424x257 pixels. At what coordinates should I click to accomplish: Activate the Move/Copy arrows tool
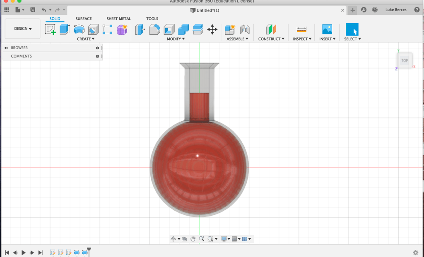(212, 29)
